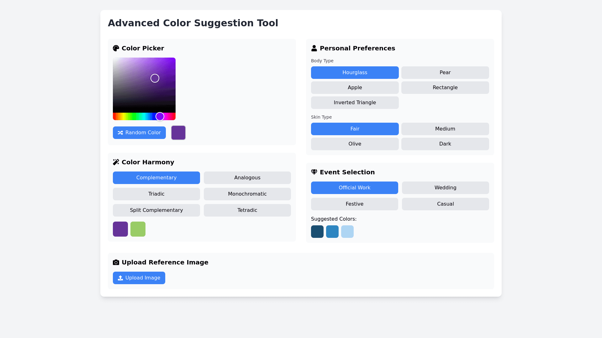Viewport: 602px width, 338px height.
Task: Click the circular marker in saturation gradient area
Action: [x=155, y=78]
